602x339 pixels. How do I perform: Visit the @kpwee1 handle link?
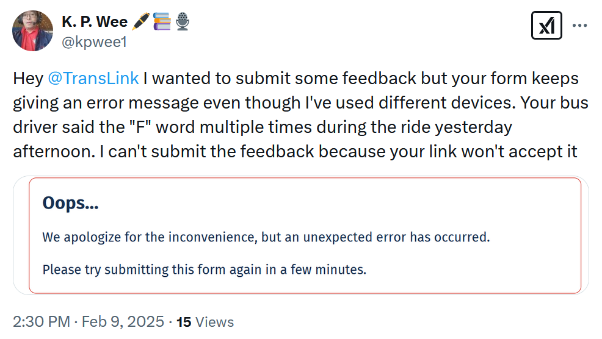click(x=89, y=42)
